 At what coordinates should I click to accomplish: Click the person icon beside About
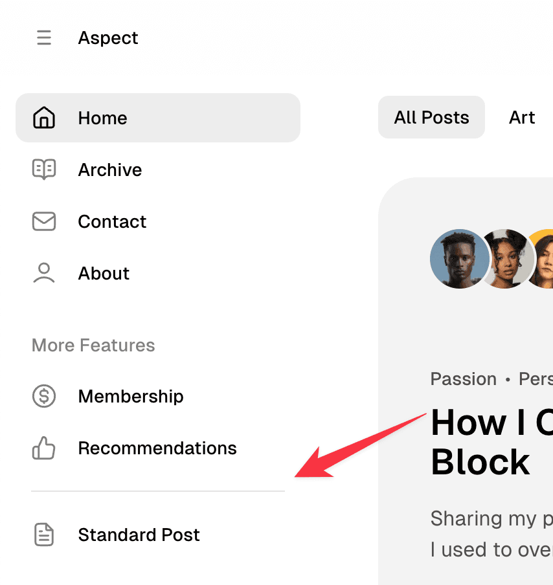(43, 273)
